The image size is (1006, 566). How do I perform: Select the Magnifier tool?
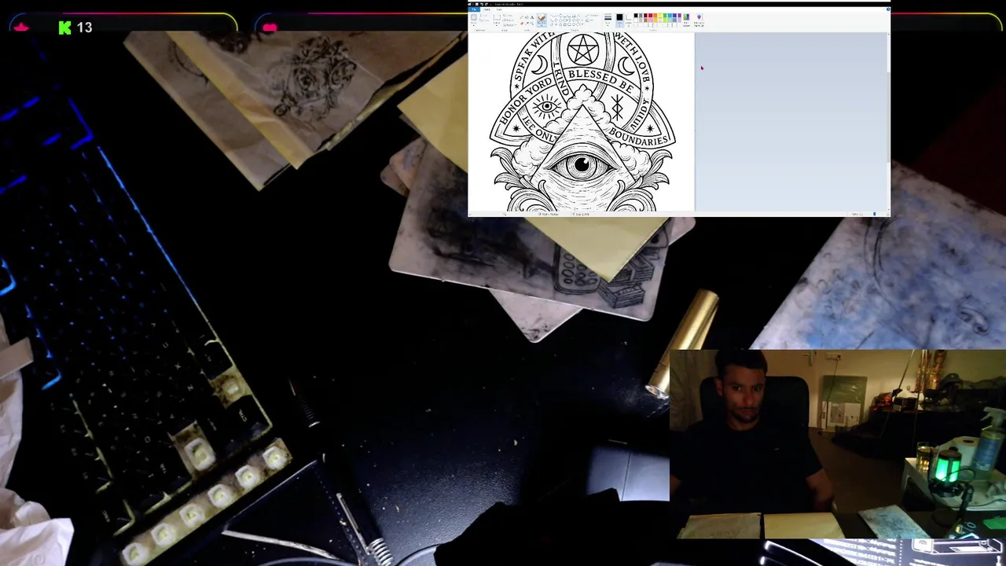coord(532,24)
